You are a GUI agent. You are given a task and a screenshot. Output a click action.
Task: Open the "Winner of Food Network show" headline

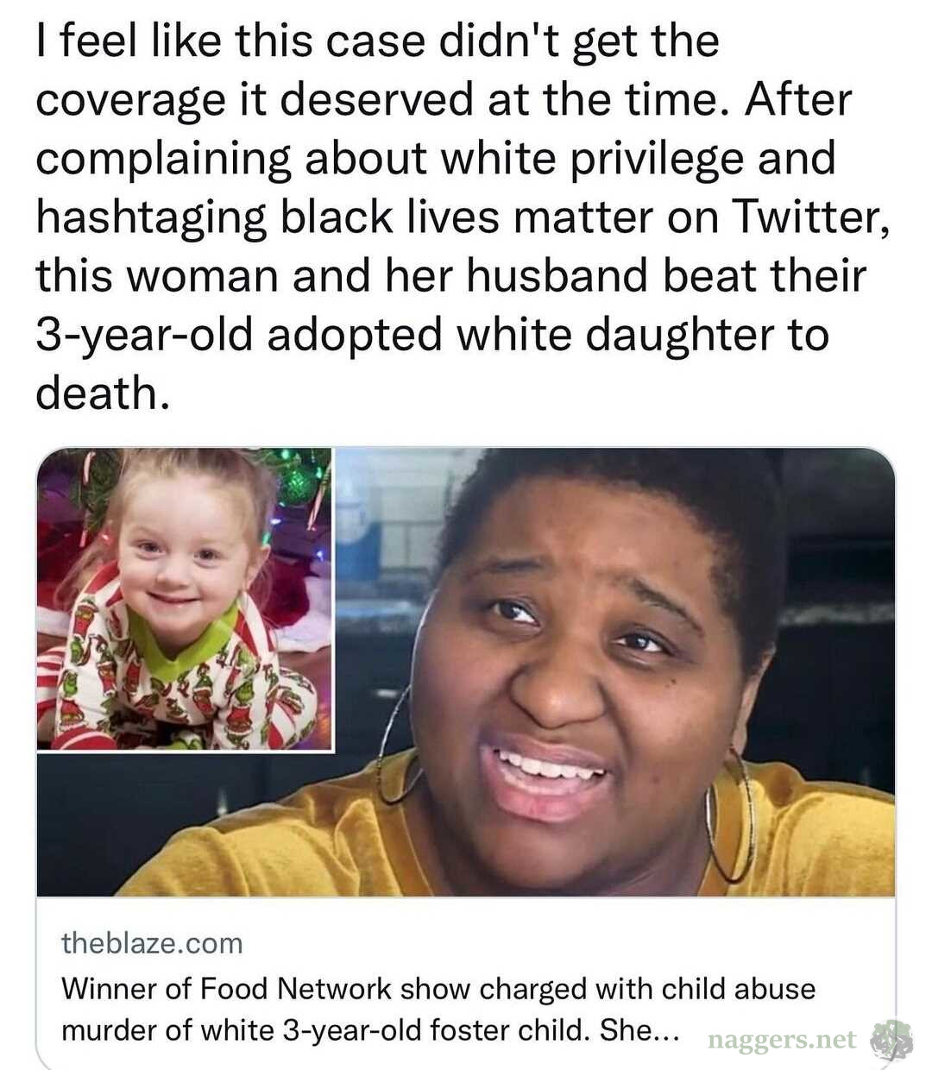point(438,1009)
